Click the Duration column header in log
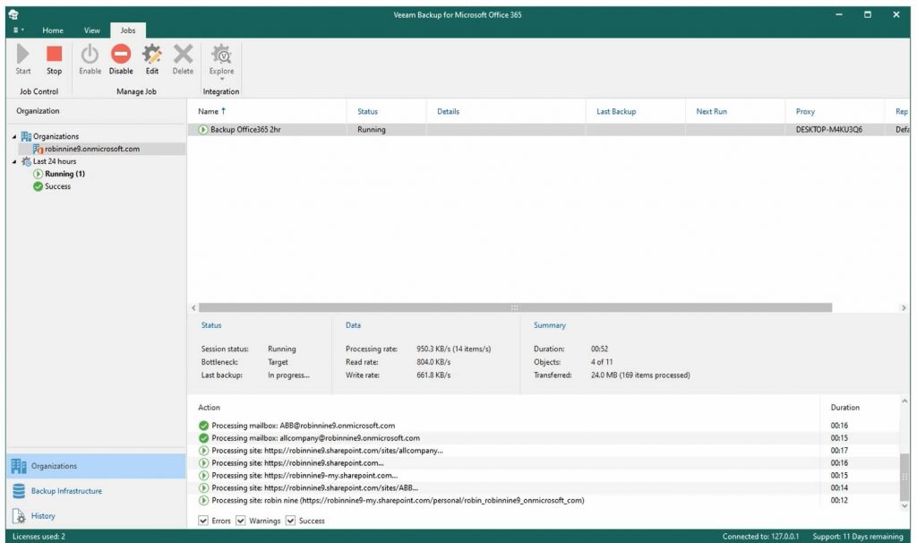The width and height of the screenshot is (917, 543). click(x=845, y=407)
